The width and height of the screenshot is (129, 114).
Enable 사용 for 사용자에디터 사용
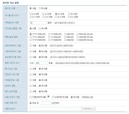tap(31, 51)
